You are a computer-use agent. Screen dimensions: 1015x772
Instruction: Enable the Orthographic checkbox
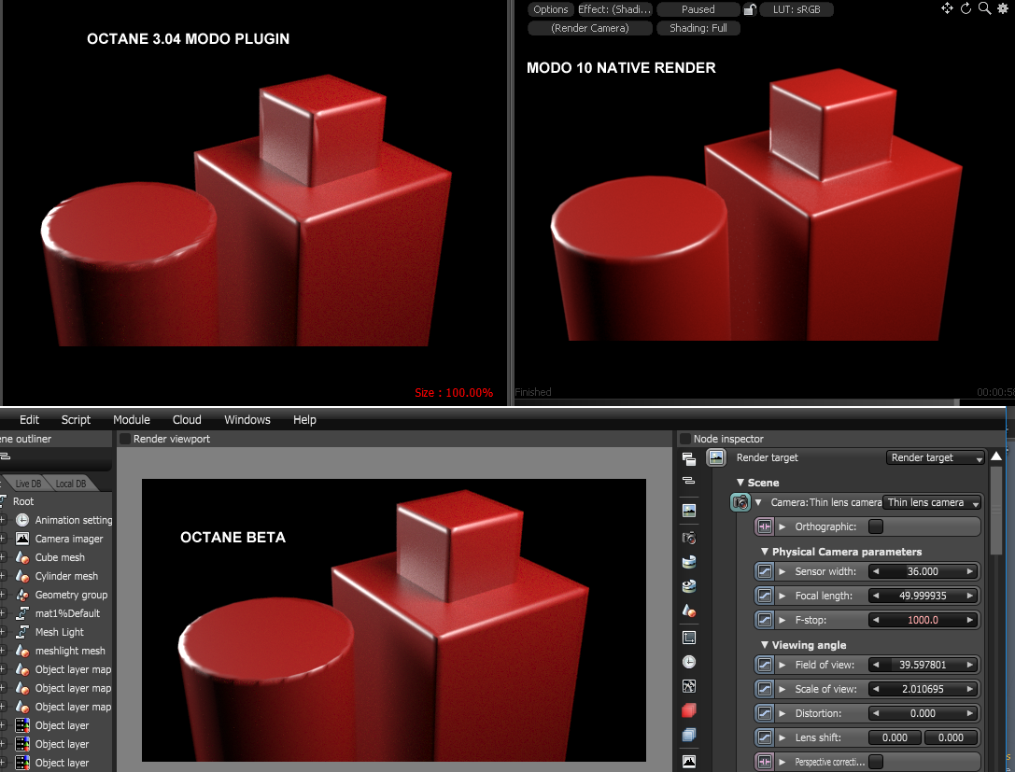pyautogui.click(x=875, y=526)
